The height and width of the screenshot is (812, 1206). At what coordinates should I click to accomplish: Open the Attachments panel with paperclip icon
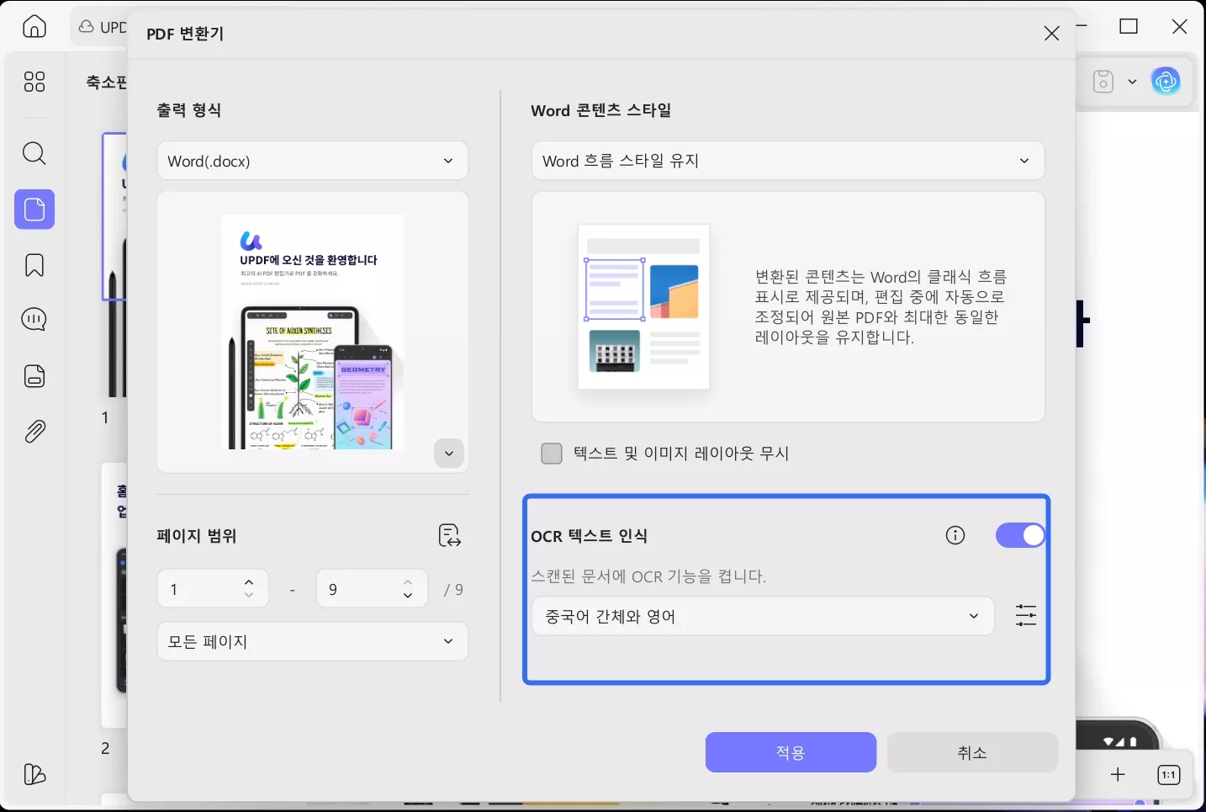coord(34,431)
